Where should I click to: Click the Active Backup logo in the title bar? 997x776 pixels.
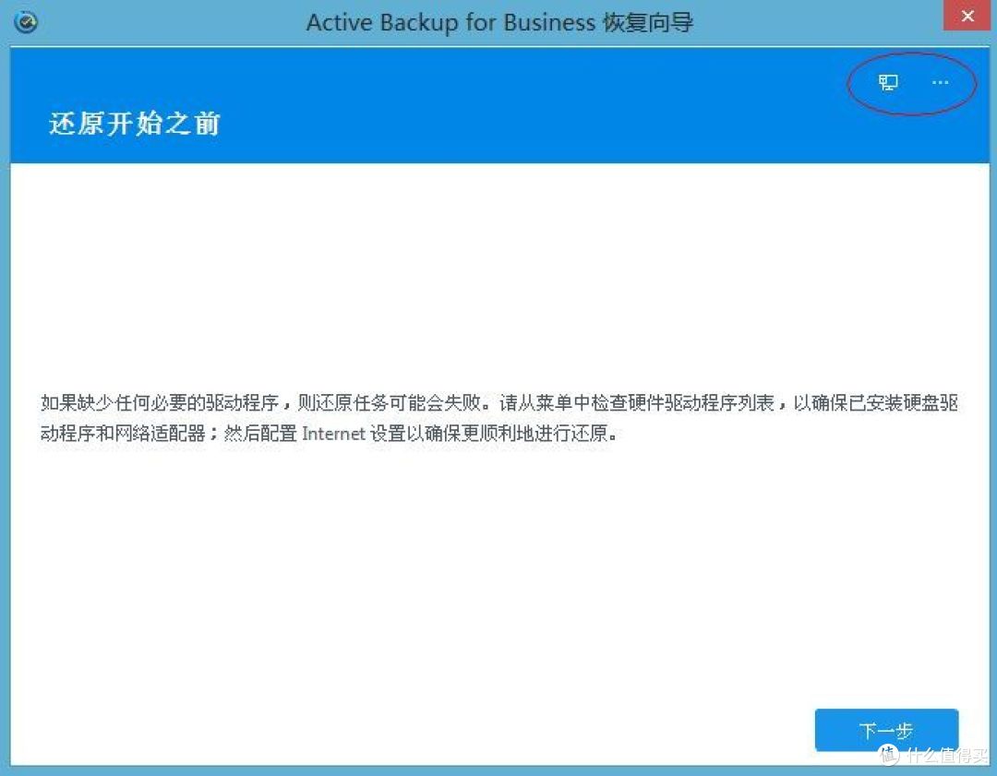pyautogui.click(x=25, y=20)
